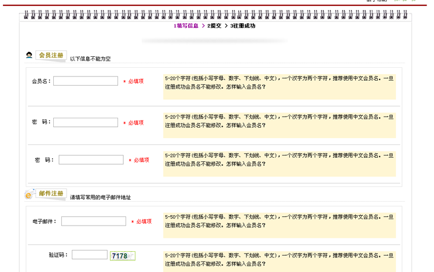Image resolution: width=434 pixels, height=272 pixels.
Task: Focus the 密码 field directly below 会员名 row
Action: coord(86,122)
